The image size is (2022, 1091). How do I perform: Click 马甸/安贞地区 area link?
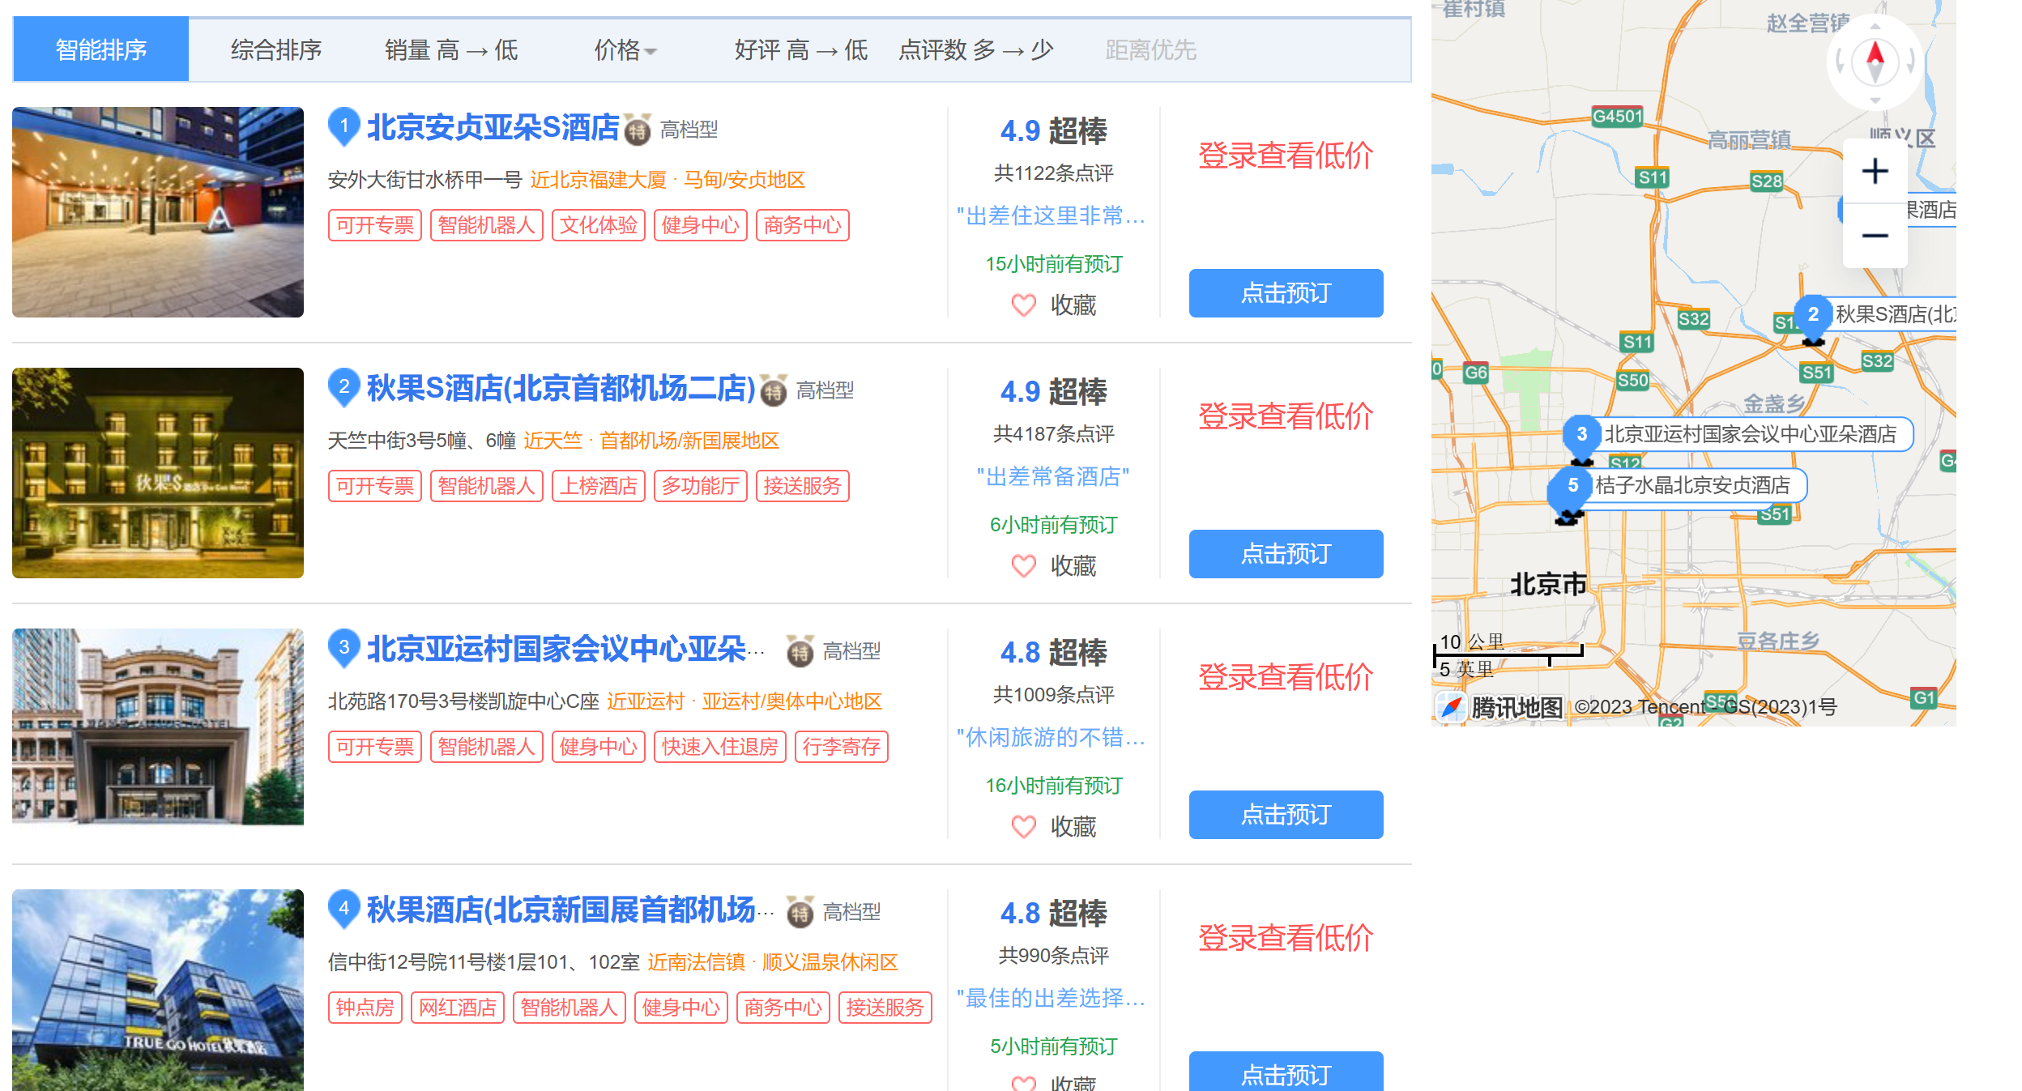click(x=744, y=180)
